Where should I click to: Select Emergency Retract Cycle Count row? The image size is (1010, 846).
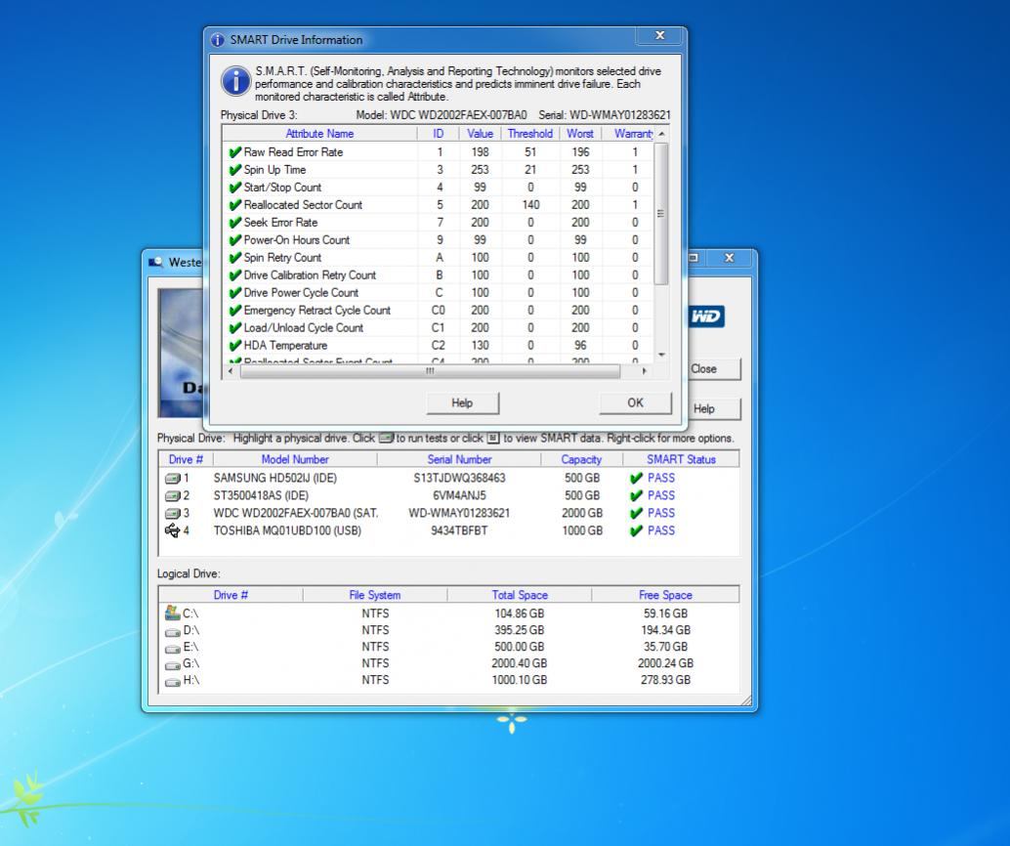(438, 310)
